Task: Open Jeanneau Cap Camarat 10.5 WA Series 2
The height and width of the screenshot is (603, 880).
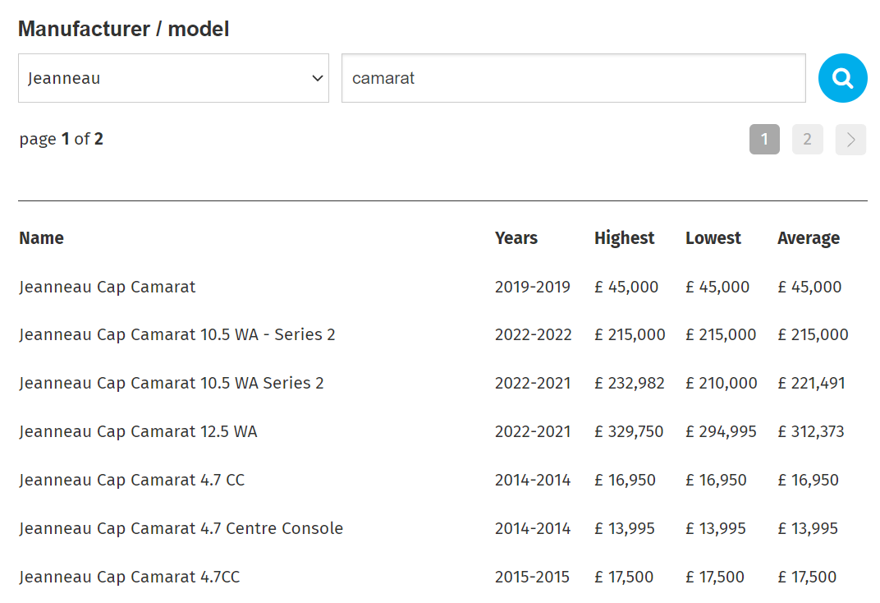Action: point(172,383)
